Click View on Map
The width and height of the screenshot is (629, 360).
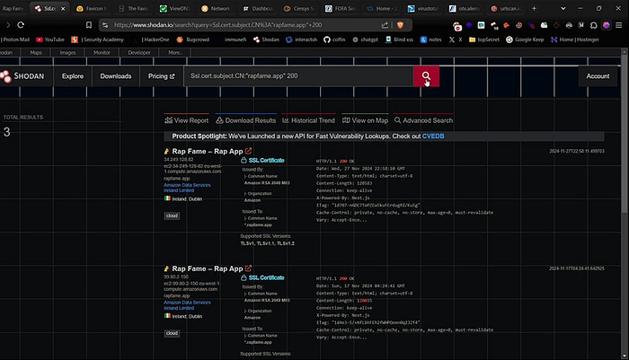point(365,120)
